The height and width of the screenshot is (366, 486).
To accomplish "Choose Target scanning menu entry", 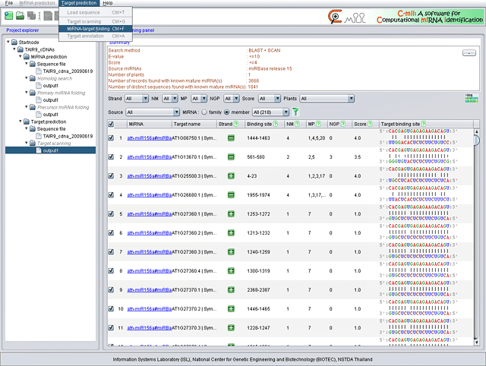I will (96, 21).
